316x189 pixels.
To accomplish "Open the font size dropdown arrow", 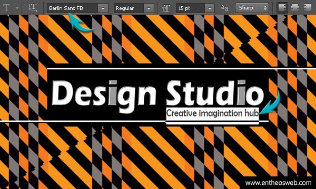I will click(x=210, y=8).
